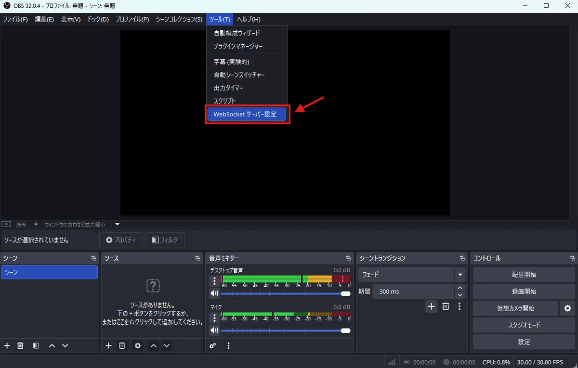Screen dimensions: 578x368
Task: Open デスクトップ音声 three-dot options
Action: 214,281
